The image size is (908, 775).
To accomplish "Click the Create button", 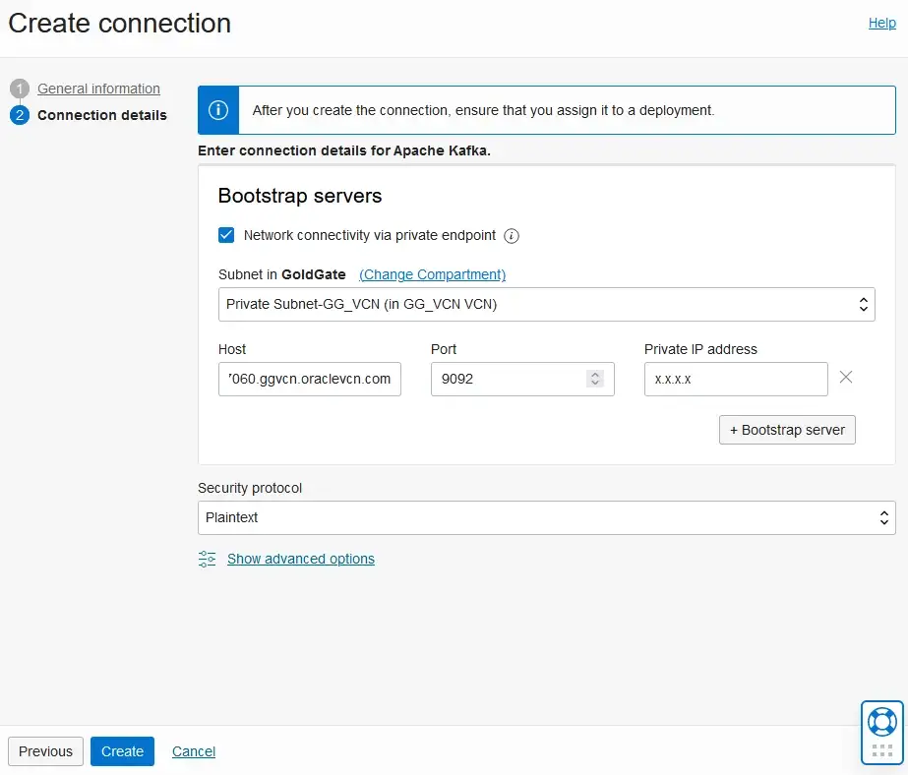I will [x=122, y=751].
